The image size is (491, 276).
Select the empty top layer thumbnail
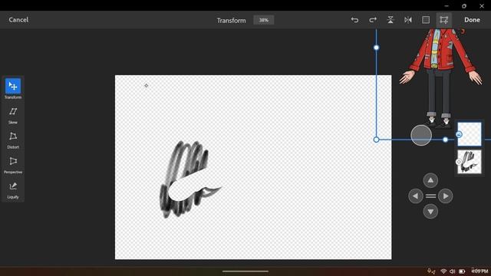(470, 134)
